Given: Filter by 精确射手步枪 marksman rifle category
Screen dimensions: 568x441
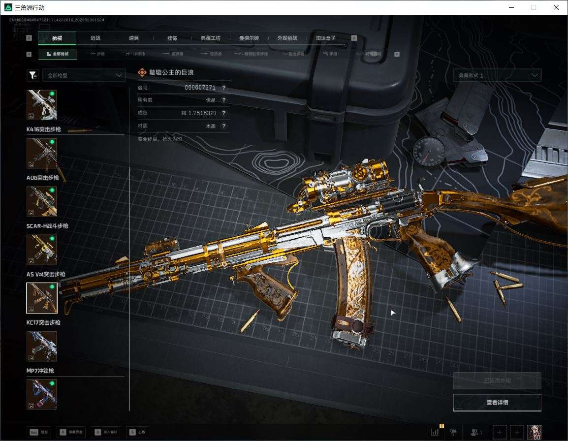Looking at the screenshot, I should (x=252, y=54).
